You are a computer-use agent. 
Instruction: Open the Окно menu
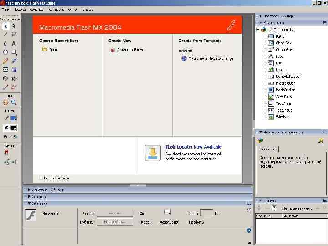(72, 10)
